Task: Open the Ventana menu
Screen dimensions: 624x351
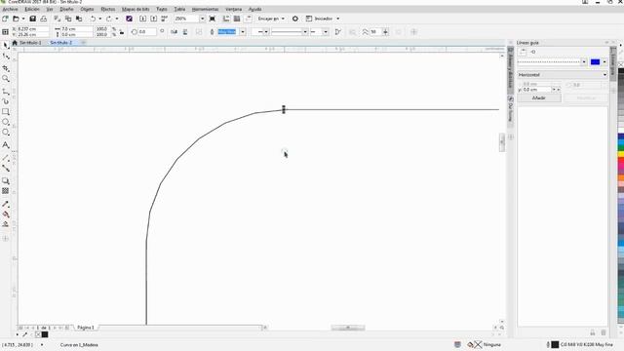Action: point(233,9)
